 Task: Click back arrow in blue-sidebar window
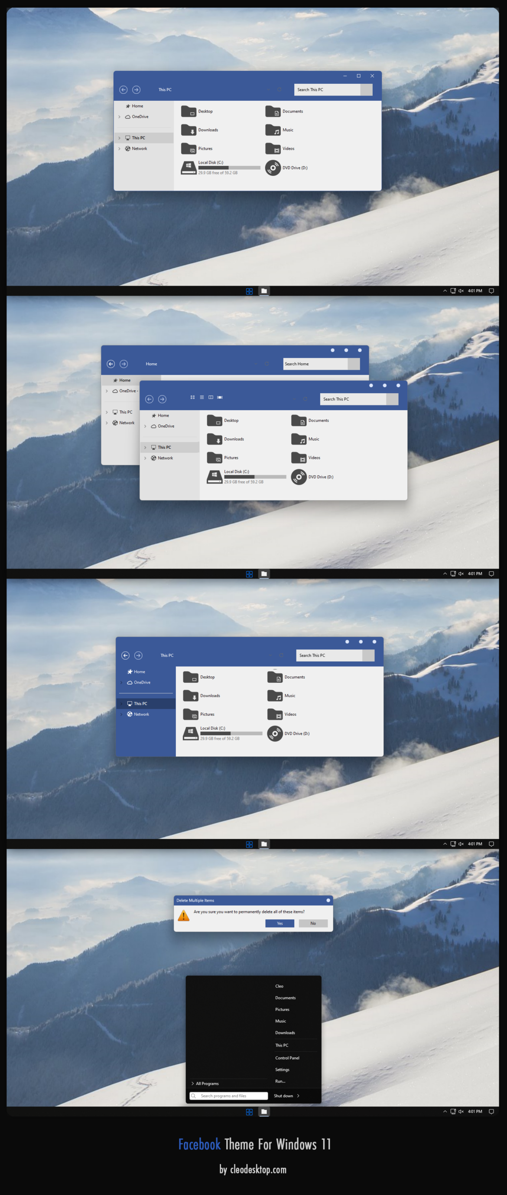126,655
